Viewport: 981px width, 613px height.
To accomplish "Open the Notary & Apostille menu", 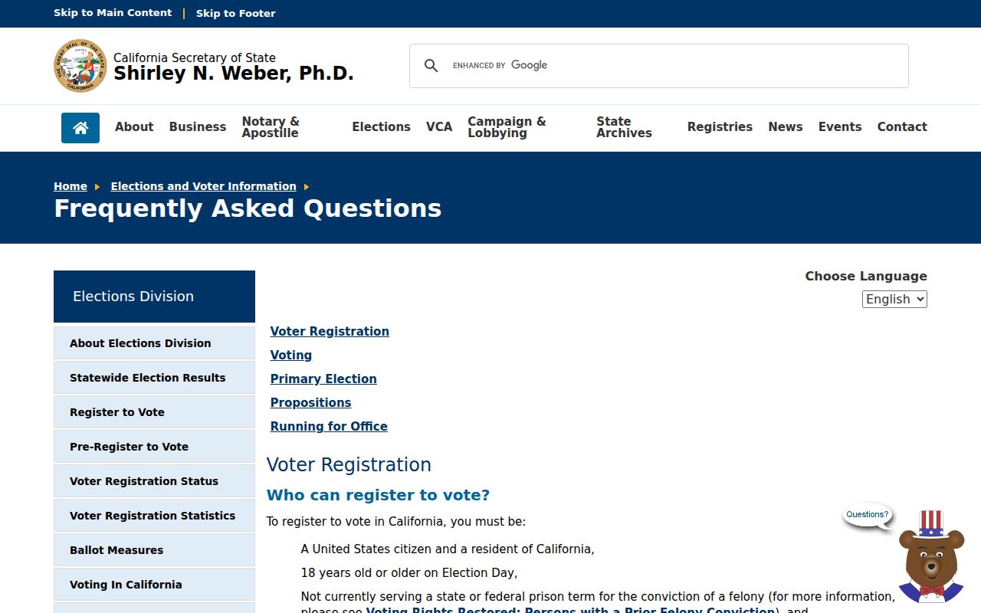I will [271, 127].
